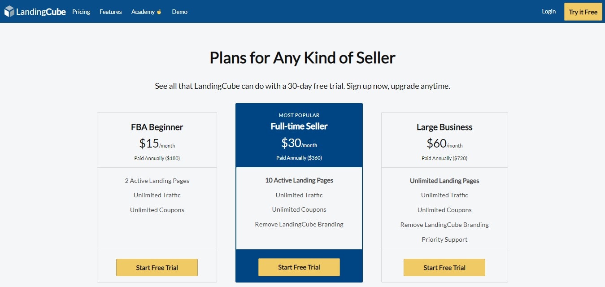Viewport: 605px width, 287px height.
Task: Click the FBA Beginner plan title
Action: tap(157, 127)
